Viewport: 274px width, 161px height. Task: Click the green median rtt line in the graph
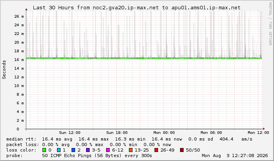144,58
